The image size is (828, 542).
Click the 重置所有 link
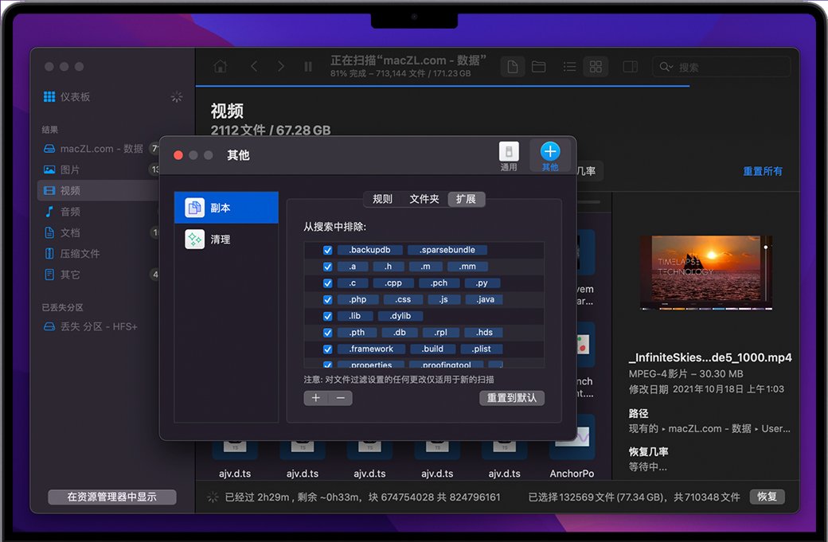tap(762, 171)
